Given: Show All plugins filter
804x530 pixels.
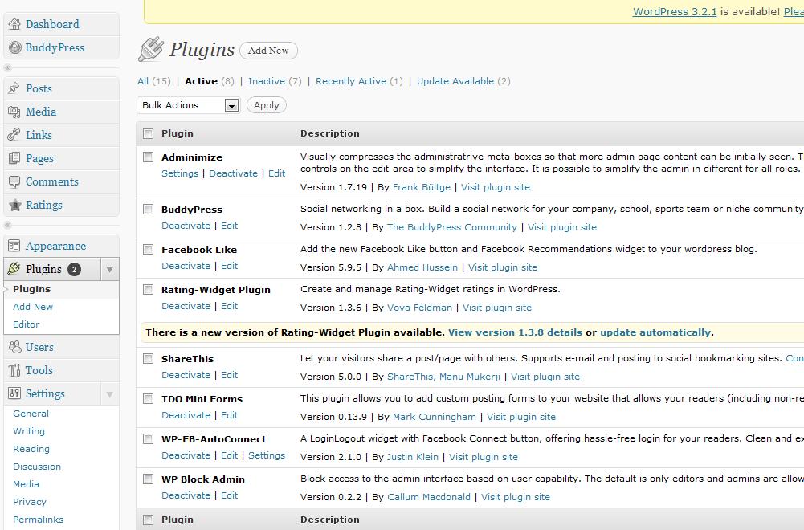Looking at the screenshot, I should pyautogui.click(x=143, y=81).
